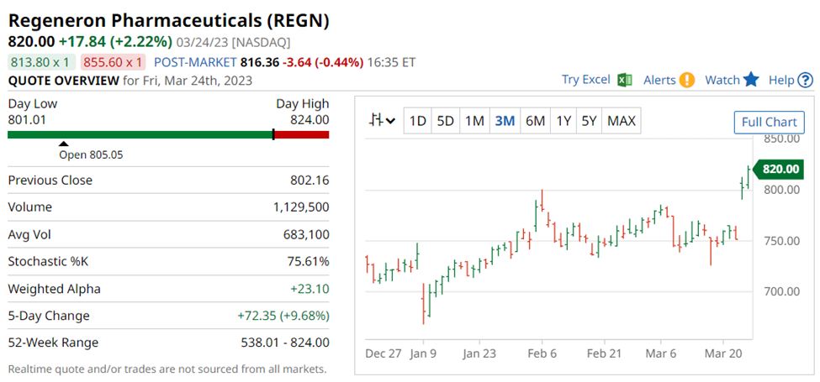Click the Feb 6 date on chart axis
Image resolution: width=820 pixels, height=382 pixels.
[542, 353]
